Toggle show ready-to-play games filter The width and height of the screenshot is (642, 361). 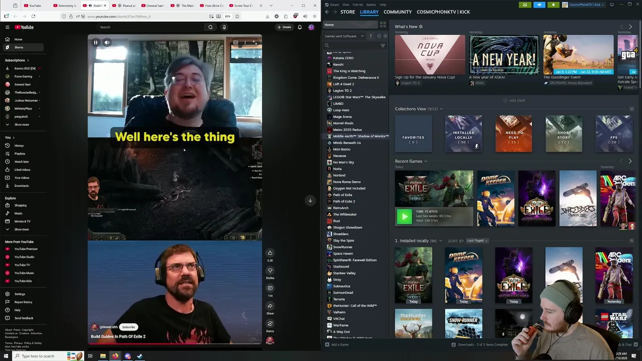[385, 36]
